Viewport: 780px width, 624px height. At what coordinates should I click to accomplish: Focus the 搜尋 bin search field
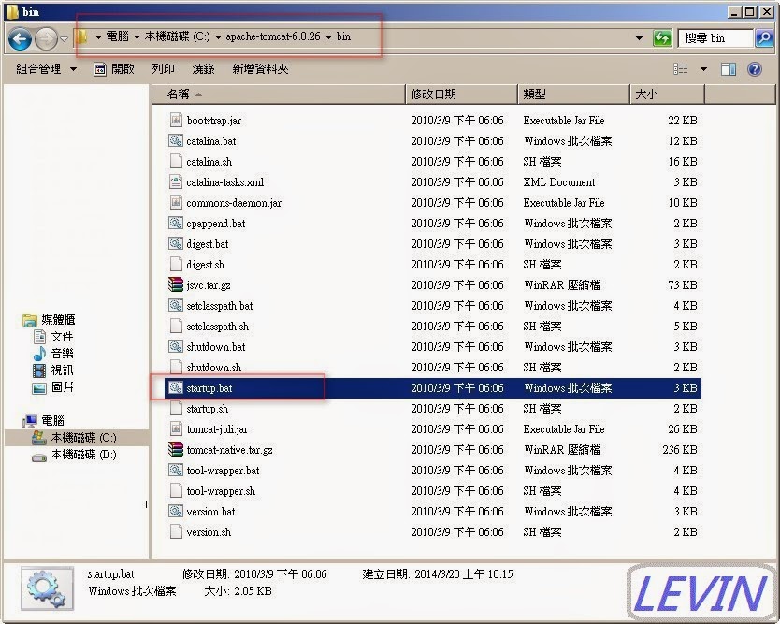click(x=715, y=38)
